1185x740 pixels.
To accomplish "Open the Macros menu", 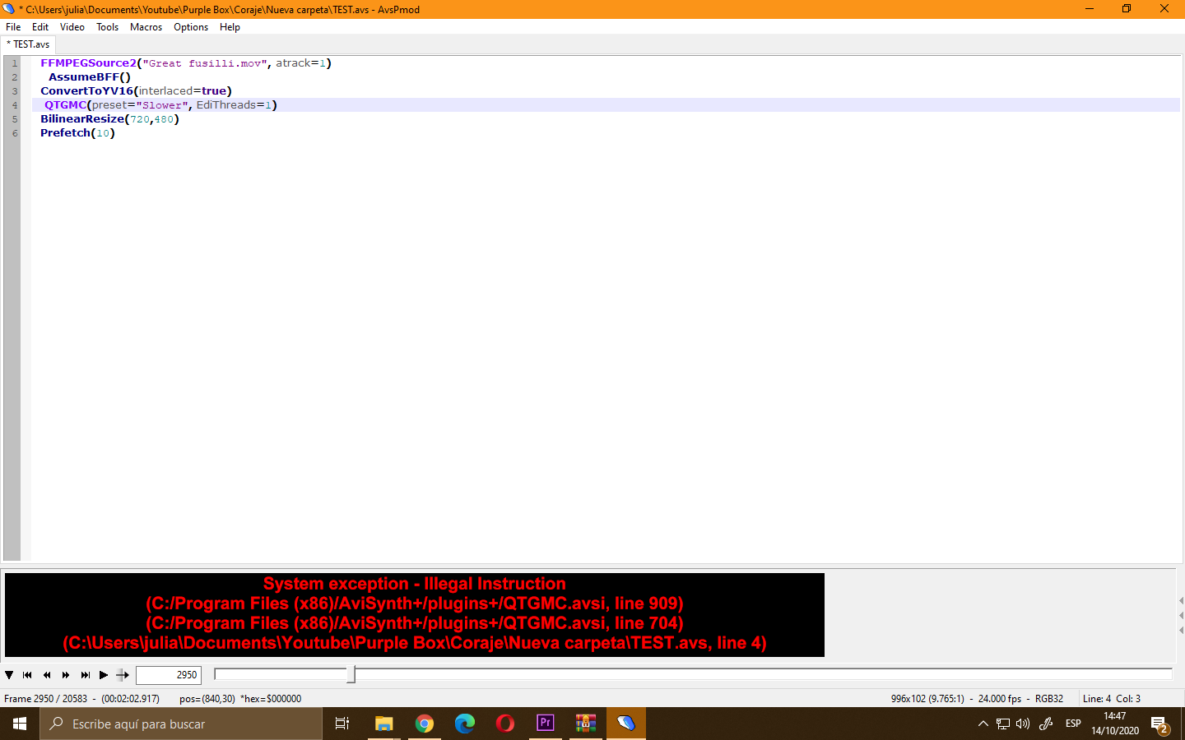I will [146, 27].
